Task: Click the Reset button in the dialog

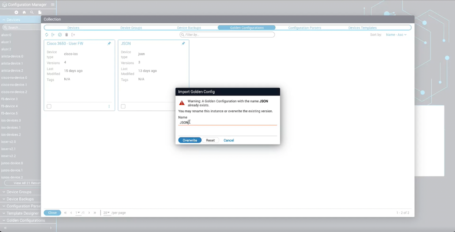Action: pyautogui.click(x=210, y=140)
